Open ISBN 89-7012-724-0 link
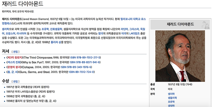 tap(81, 72)
